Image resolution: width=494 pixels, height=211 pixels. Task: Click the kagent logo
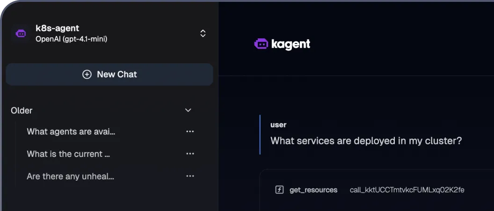282,44
